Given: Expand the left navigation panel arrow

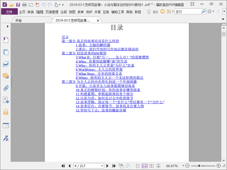Looking at the screenshot, I should click(8, 26).
